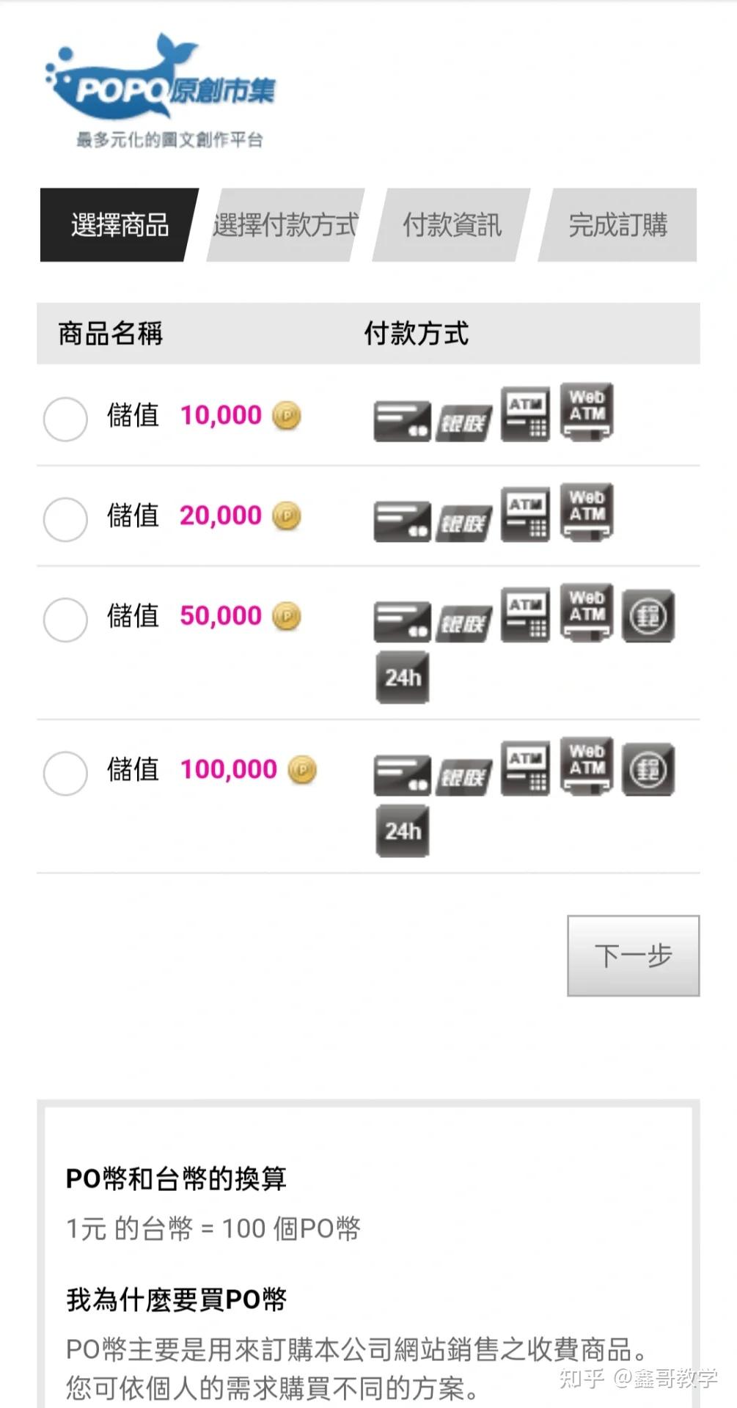Choose the 儲值 50,000 radio option
737x1408 pixels.
pos(65,620)
